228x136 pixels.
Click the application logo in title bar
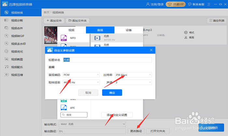pos(5,4)
